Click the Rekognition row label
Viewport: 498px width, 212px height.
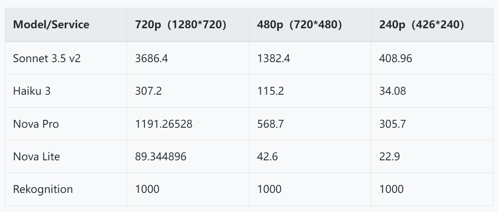43,189
